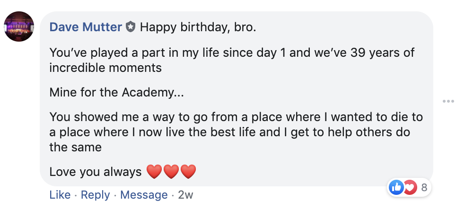Viewport: 456px width, 210px height.
Task: Click the 'Love you always' text
Action: [x=96, y=172]
